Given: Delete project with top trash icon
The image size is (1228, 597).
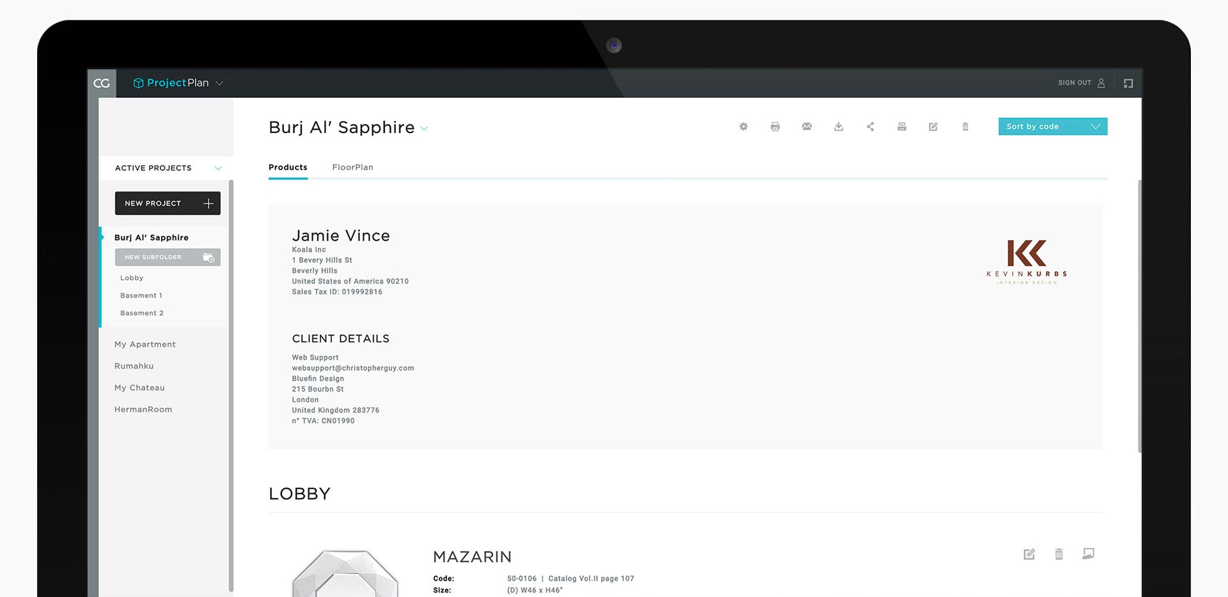Looking at the screenshot, I should click(965, 127).
